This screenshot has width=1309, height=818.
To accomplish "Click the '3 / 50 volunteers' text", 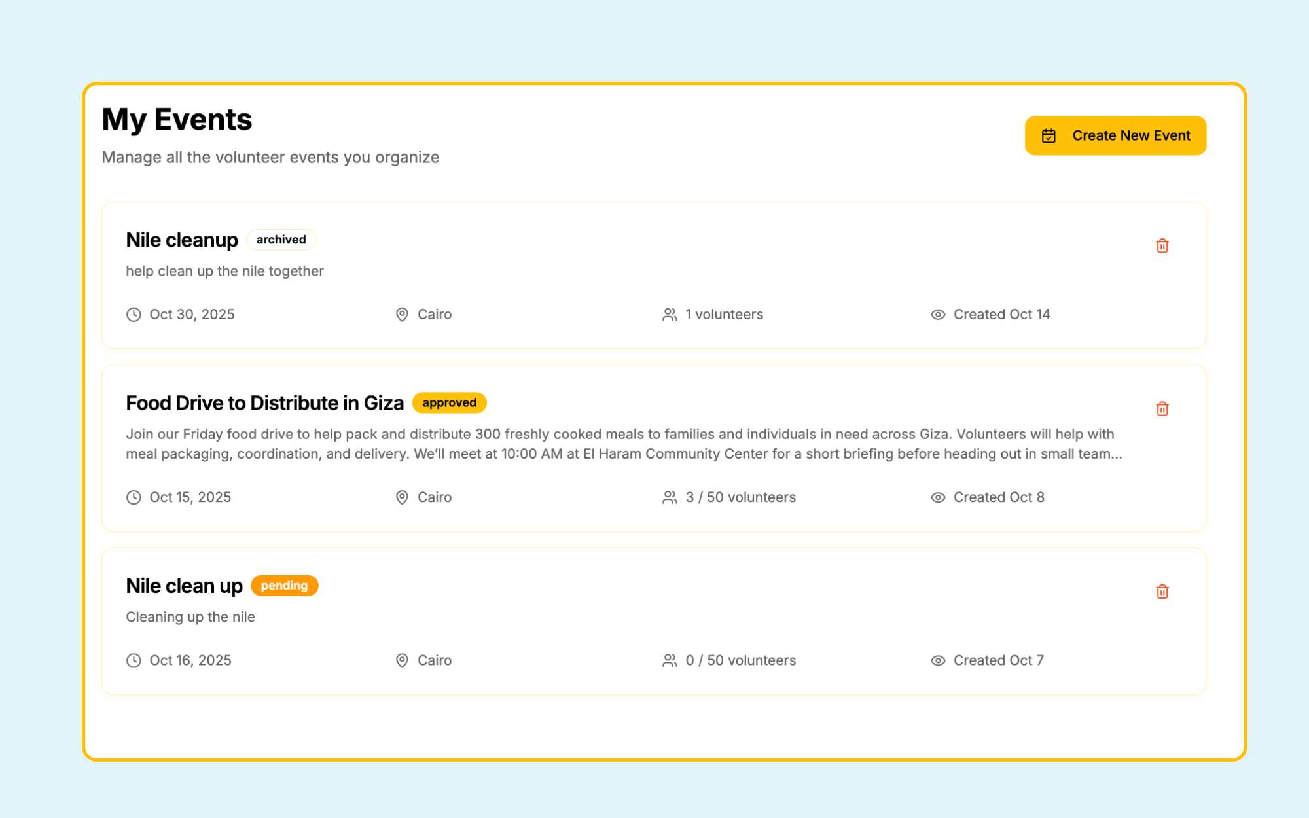I will 740,497.
